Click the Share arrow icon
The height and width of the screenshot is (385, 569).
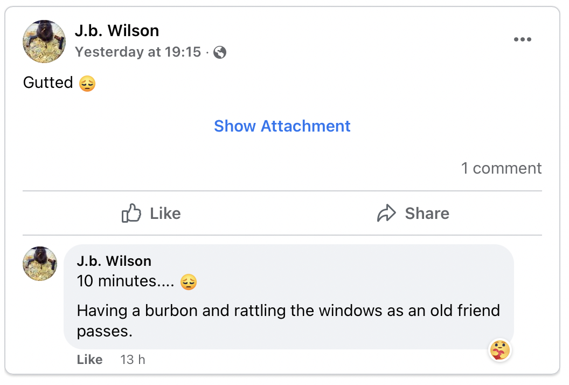[386, 214]
